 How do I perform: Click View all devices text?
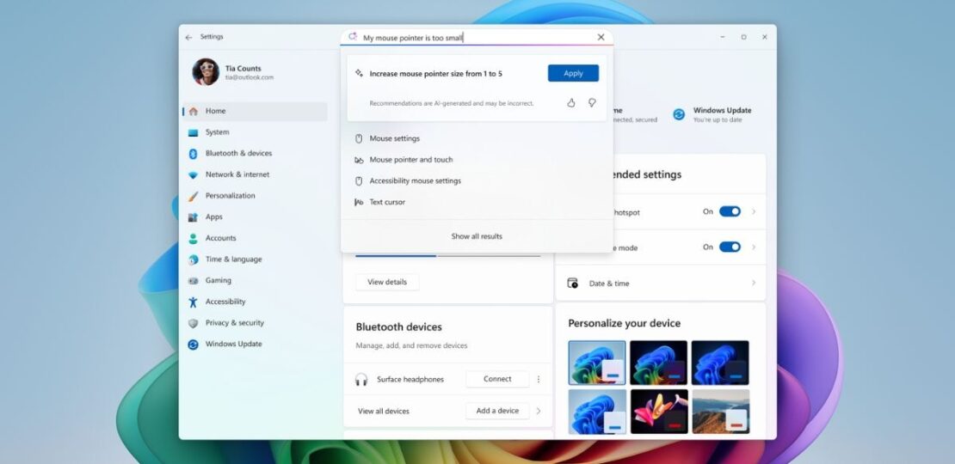[384, 411]
